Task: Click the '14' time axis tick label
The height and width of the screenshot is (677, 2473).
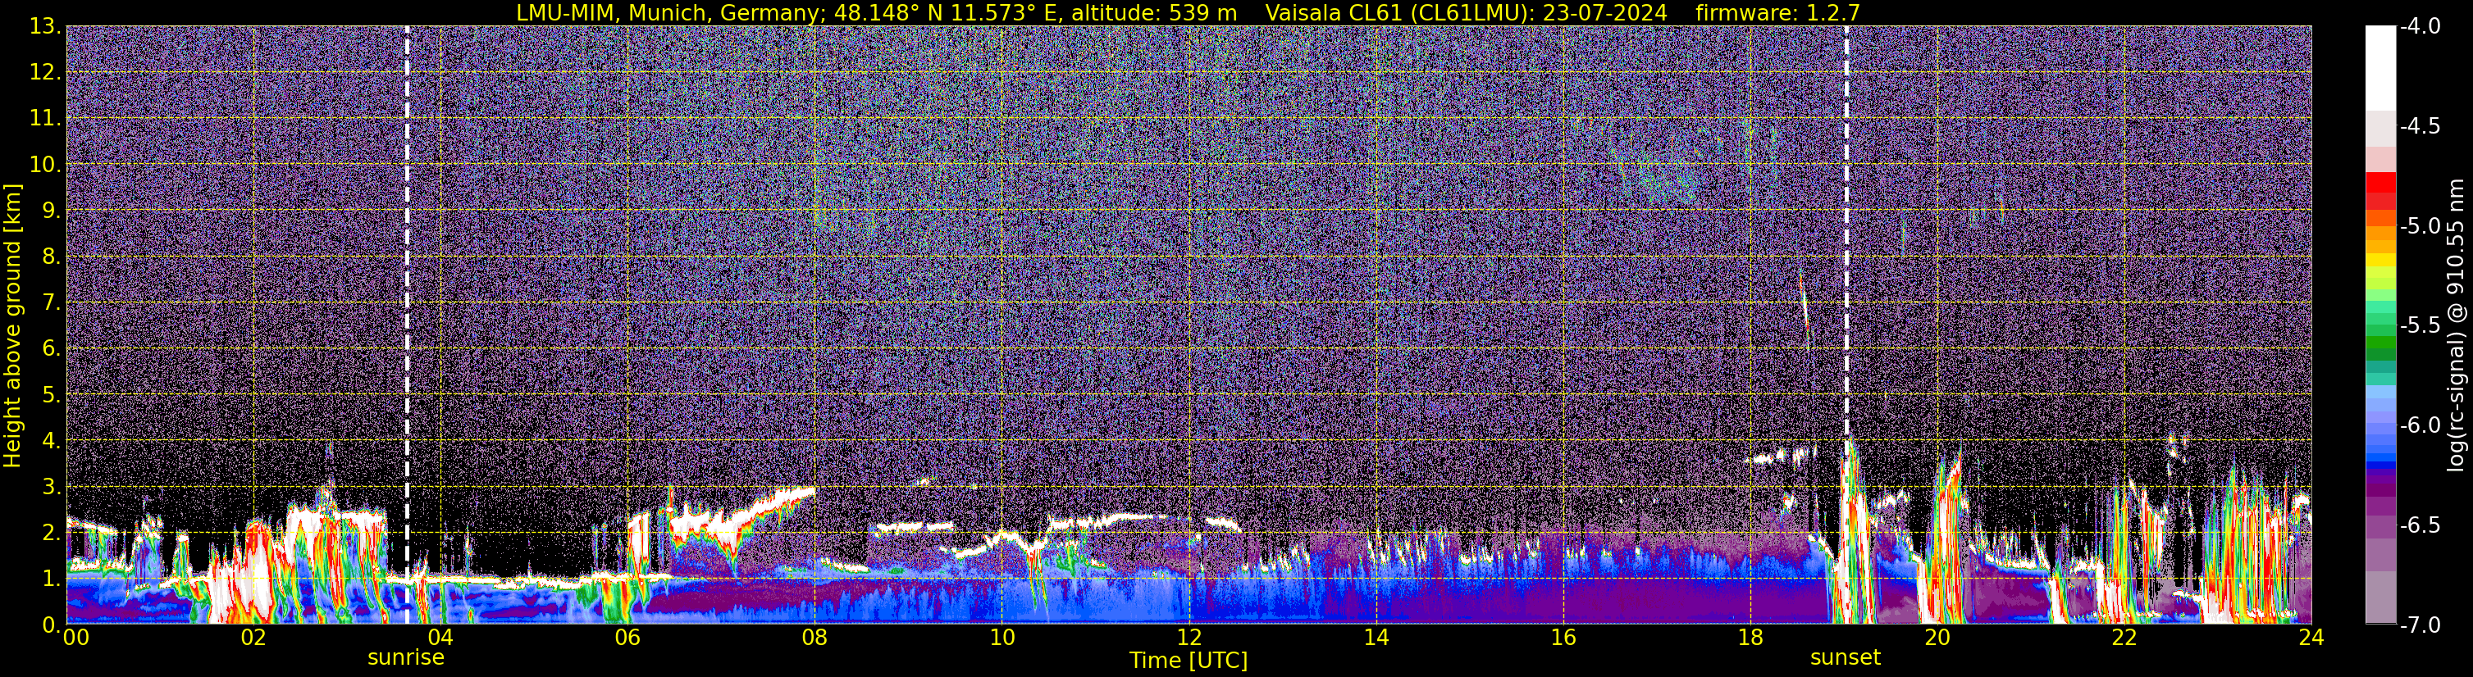Action: click(x=1376, y=638)
